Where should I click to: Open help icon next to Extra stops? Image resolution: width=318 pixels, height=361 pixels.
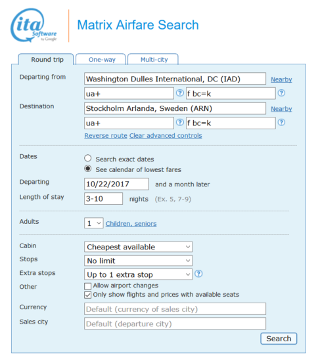click(x=198, y=274)
